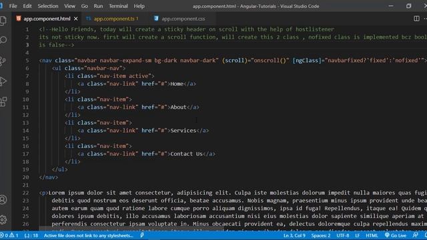The width and height of the screenshot is (427, 240).
Task: Change the LF end-of-line sequence
Action: point(358,235)
